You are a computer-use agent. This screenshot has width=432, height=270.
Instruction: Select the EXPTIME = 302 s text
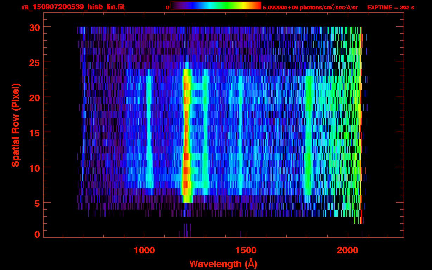[x=390, y=7]
